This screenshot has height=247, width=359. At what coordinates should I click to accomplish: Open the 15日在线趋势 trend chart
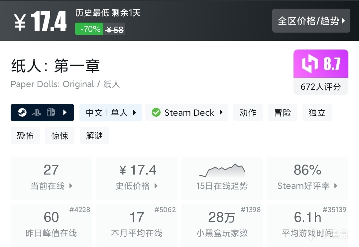[x=222, y=178]
